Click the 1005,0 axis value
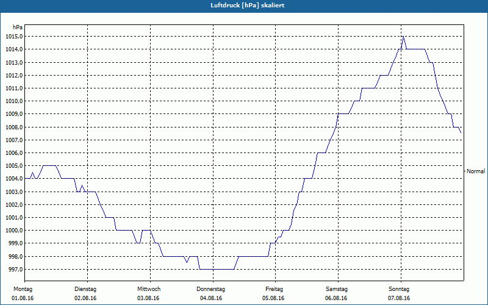The width and height of the screenshot is (488, 305). point(14,166)
